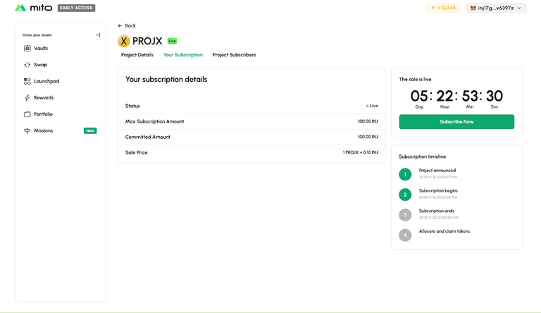Open the Project Subscribers tab
Image resolution: width=541 pixels, height=313 pixels.
pos(234,55)
